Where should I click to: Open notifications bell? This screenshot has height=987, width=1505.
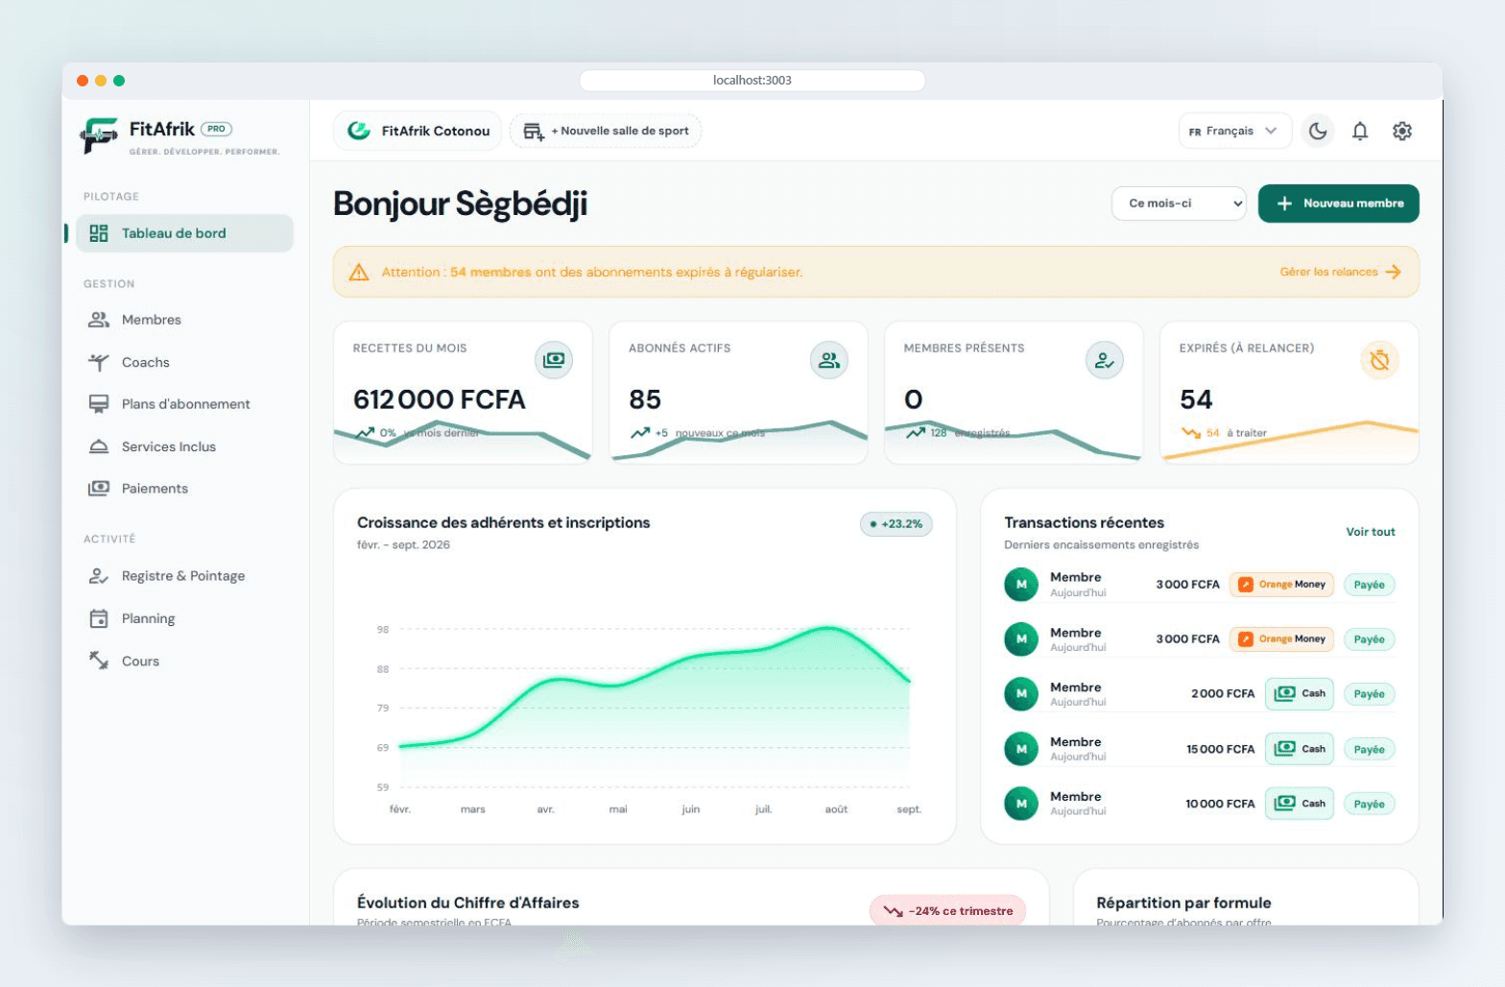coord(1360,131)
